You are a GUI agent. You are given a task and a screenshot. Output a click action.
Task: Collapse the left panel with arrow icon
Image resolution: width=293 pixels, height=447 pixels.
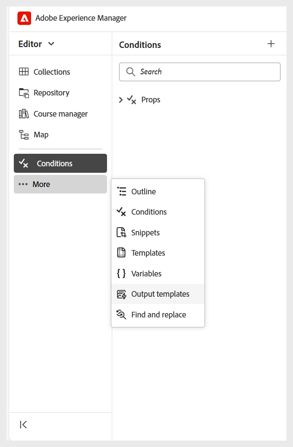click(24, 425)
